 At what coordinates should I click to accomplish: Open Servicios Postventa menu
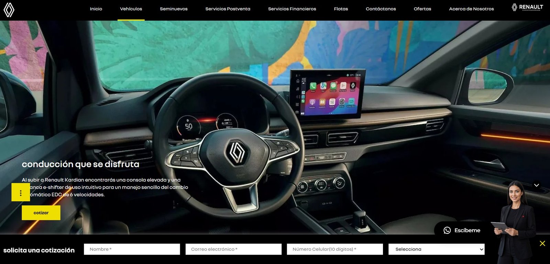click(228, 9)
